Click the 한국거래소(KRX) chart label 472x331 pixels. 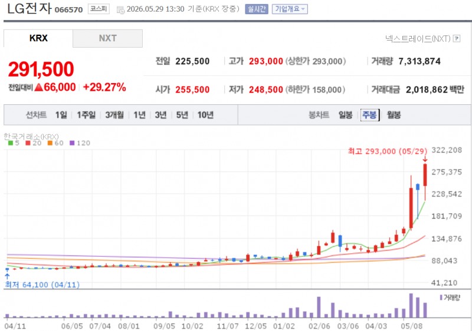[x=31, y=137]
